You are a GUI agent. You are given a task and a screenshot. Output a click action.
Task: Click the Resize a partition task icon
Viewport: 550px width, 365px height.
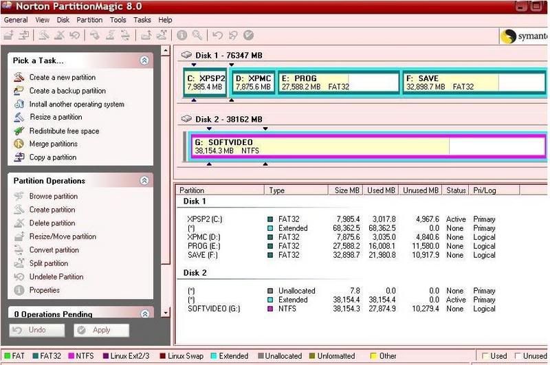(x=19, y=117)
